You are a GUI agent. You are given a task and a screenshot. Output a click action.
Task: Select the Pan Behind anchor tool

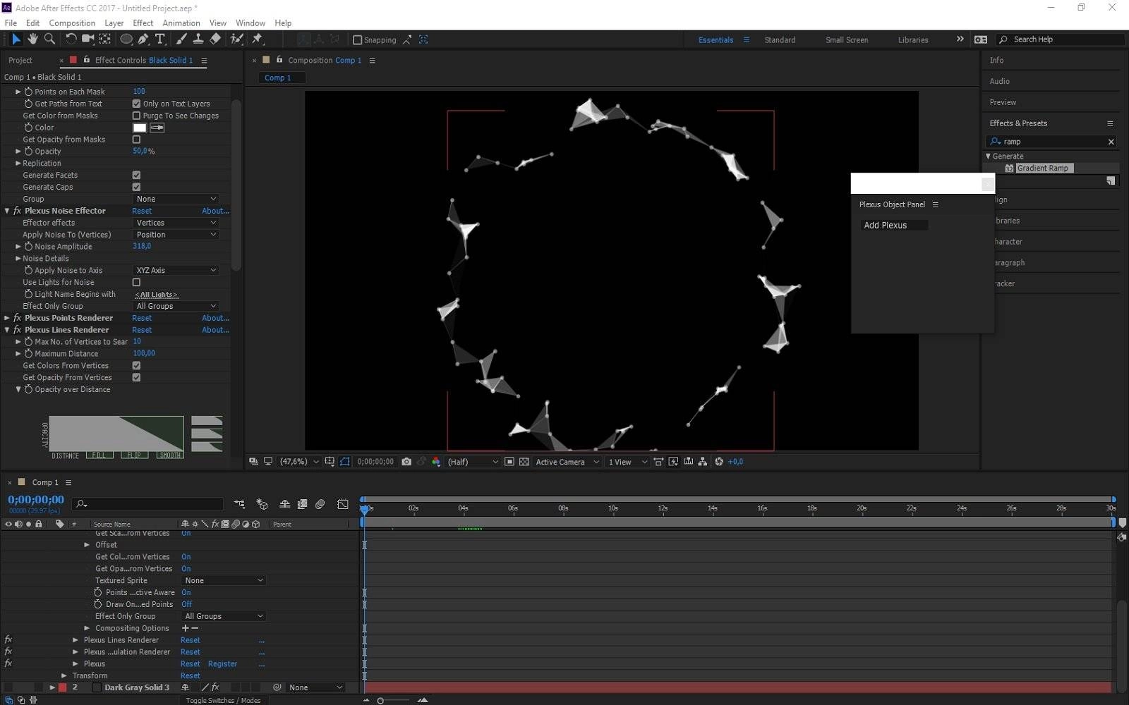(105, 39)
